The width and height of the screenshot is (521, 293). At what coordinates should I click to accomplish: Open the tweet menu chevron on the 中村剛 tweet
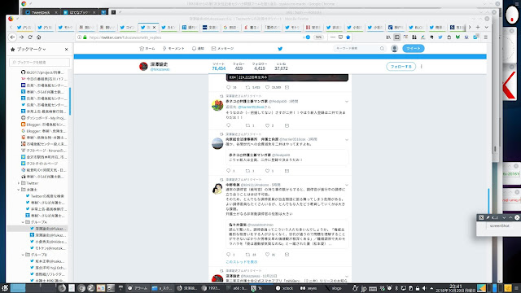point(347,185)
